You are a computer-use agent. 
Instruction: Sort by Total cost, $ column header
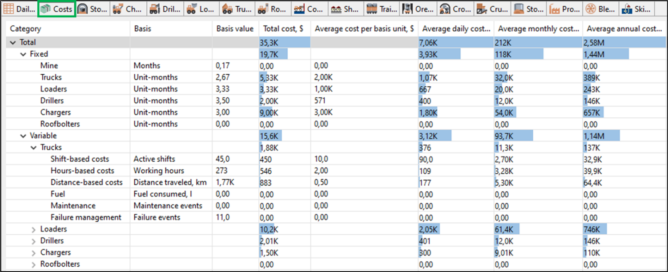285,29
